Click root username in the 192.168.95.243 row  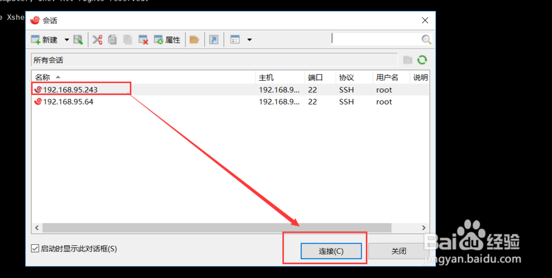(384, 90)
